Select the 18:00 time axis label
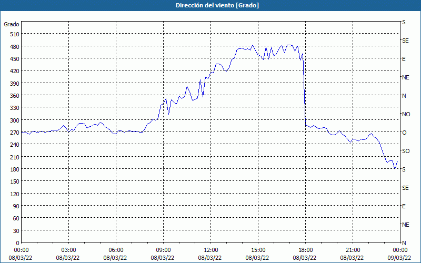Viewport: 421px width, 263px height. pyautogui.click(x=306, y=250)
